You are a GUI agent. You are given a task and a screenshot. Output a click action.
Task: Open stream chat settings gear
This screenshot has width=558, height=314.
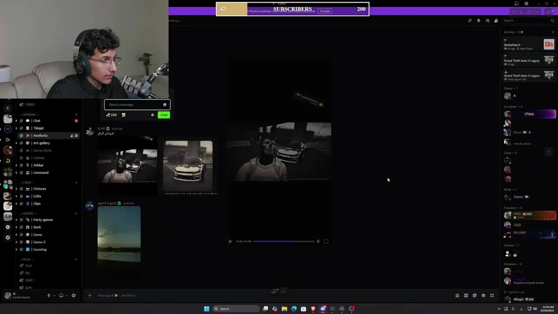[x=153, y=115]
